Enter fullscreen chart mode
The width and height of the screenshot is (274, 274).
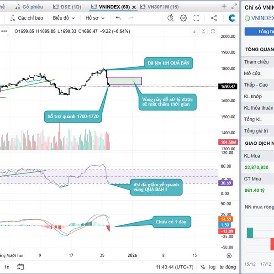click(x=196, y=18)
